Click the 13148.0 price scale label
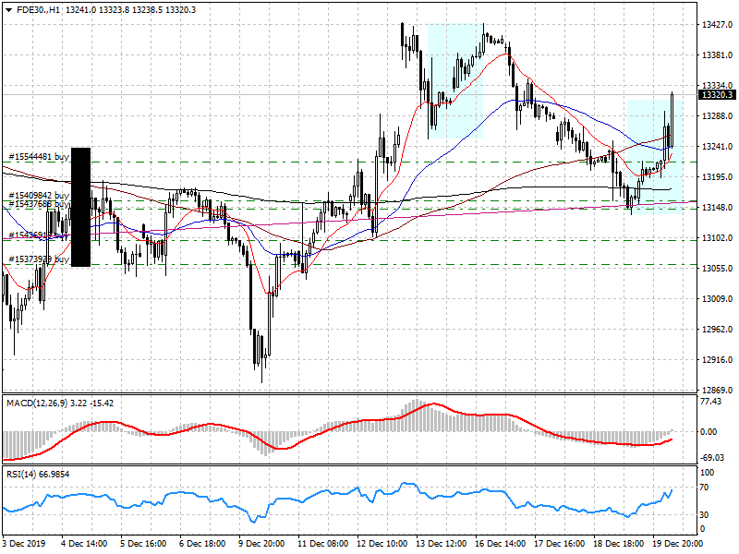 point(717,207)
